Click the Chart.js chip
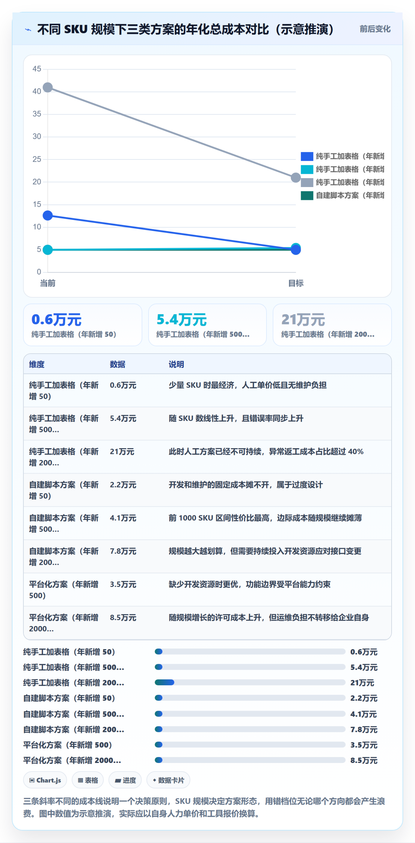The width and height of the screenshot is (415, 843). pyautogui.click(x=45, y=780)
